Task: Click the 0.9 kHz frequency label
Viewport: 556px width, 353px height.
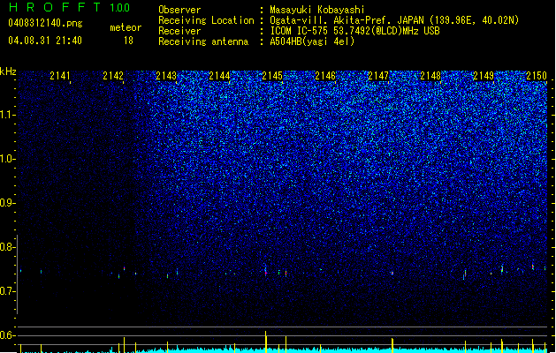Action: tap(7, 203)
